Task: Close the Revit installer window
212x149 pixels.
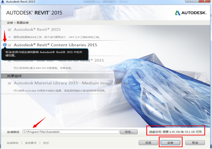Action: pos(205,1)
